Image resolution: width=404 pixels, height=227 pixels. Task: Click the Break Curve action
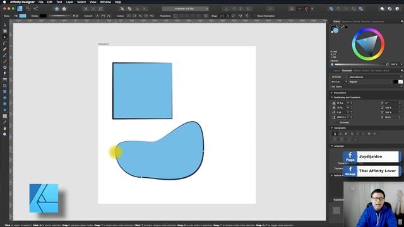[x=129, y=16]
